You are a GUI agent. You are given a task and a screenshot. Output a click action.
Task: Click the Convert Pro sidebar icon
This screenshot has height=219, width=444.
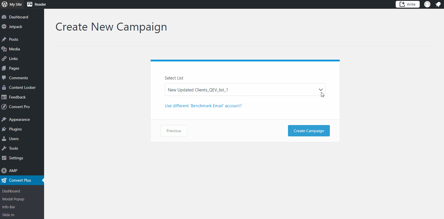(x=4, y=107)
